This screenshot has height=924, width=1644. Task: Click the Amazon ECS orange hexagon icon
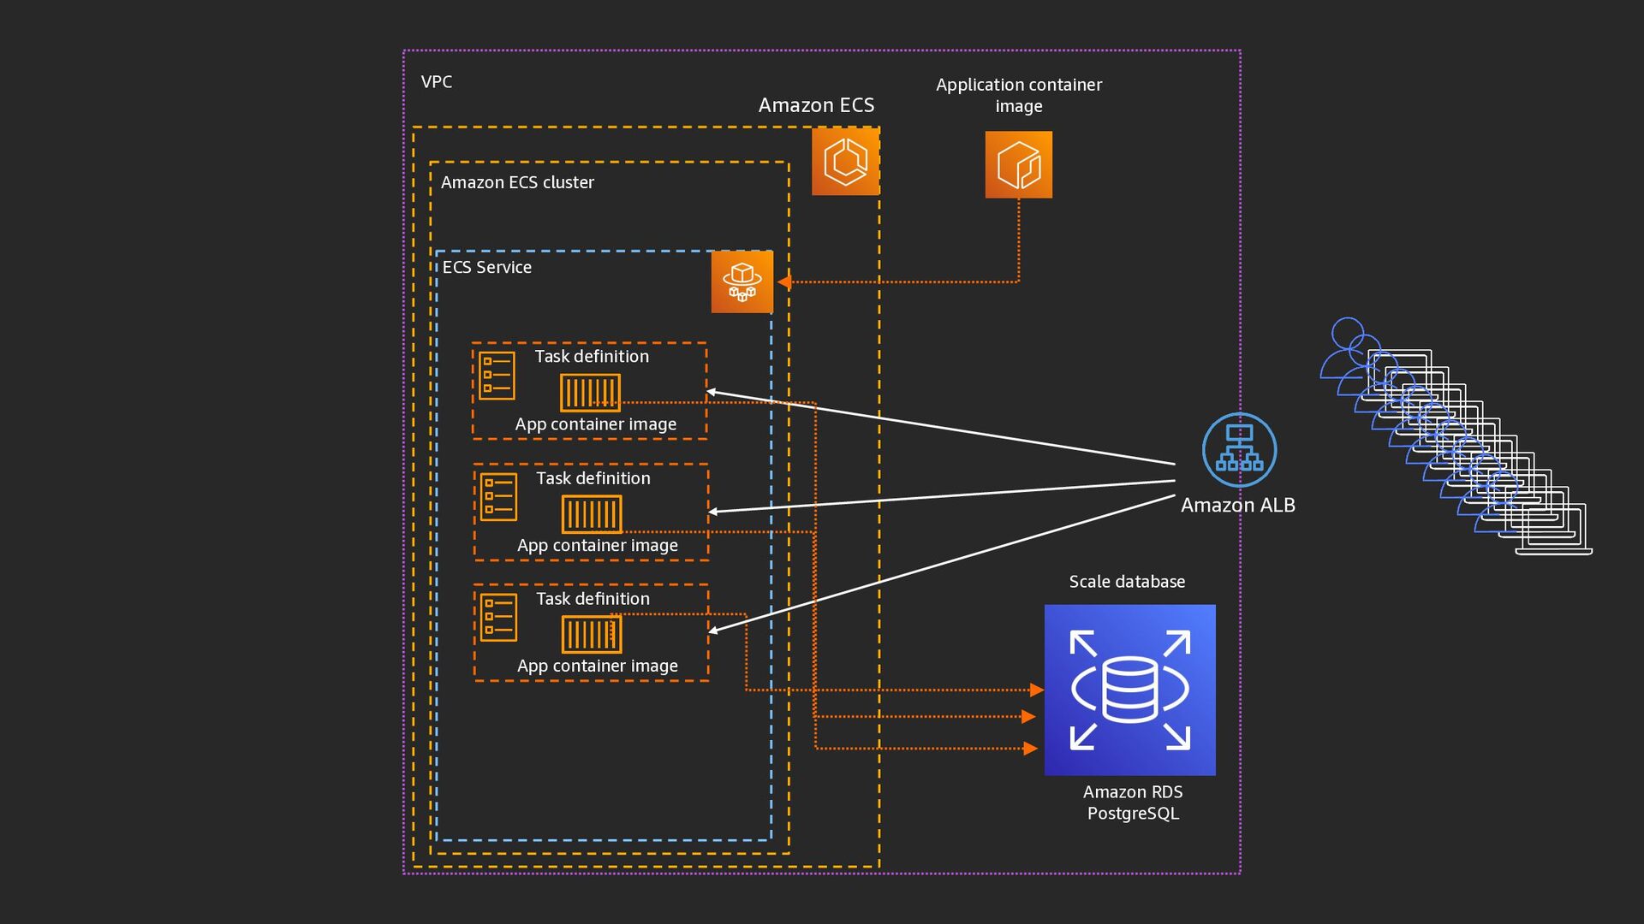(x=845, y=162)
